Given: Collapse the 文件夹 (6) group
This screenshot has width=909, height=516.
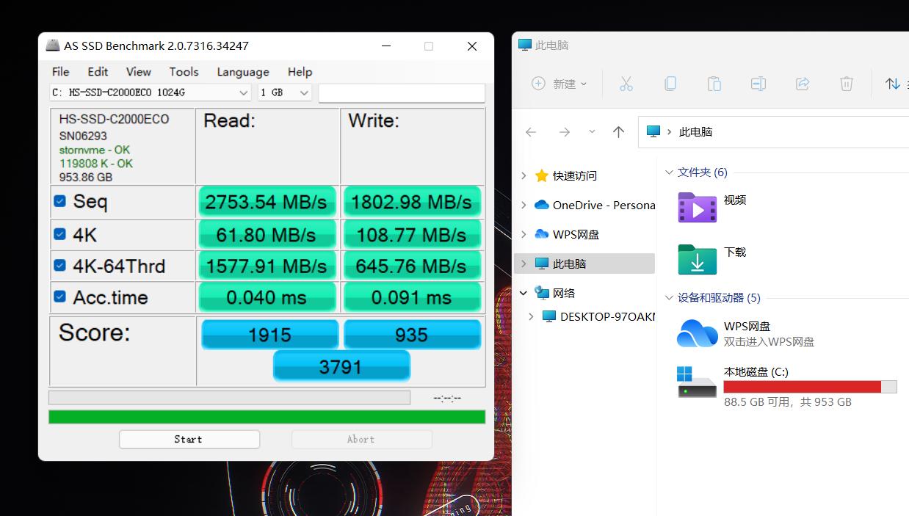Looking at the screenshot, I should point(669,172).
